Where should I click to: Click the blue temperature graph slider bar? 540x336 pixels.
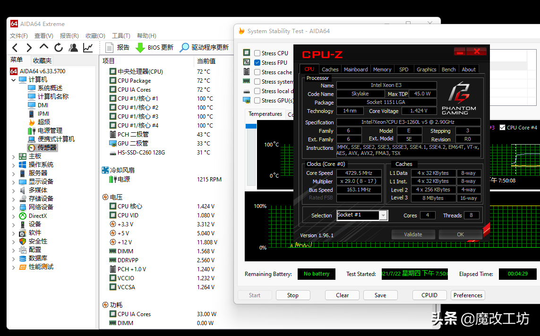click(x=251, y=126)
